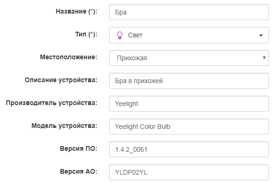
Task: Click empty space inside the Тип selector
Action: [x=200, y=35]
